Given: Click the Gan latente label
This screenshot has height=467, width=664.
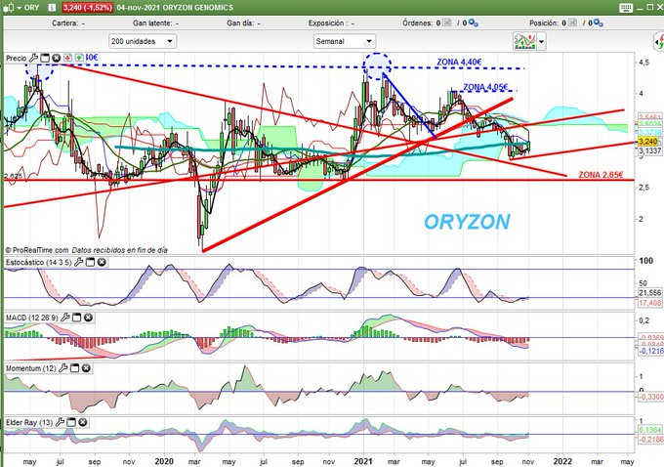Looking at the screenshot, I should [152, 23].
